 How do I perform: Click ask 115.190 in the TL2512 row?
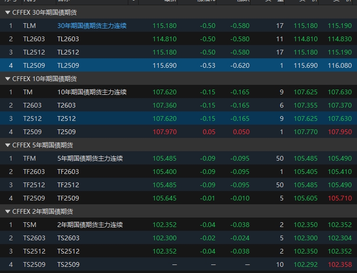(x=339, y=52)
